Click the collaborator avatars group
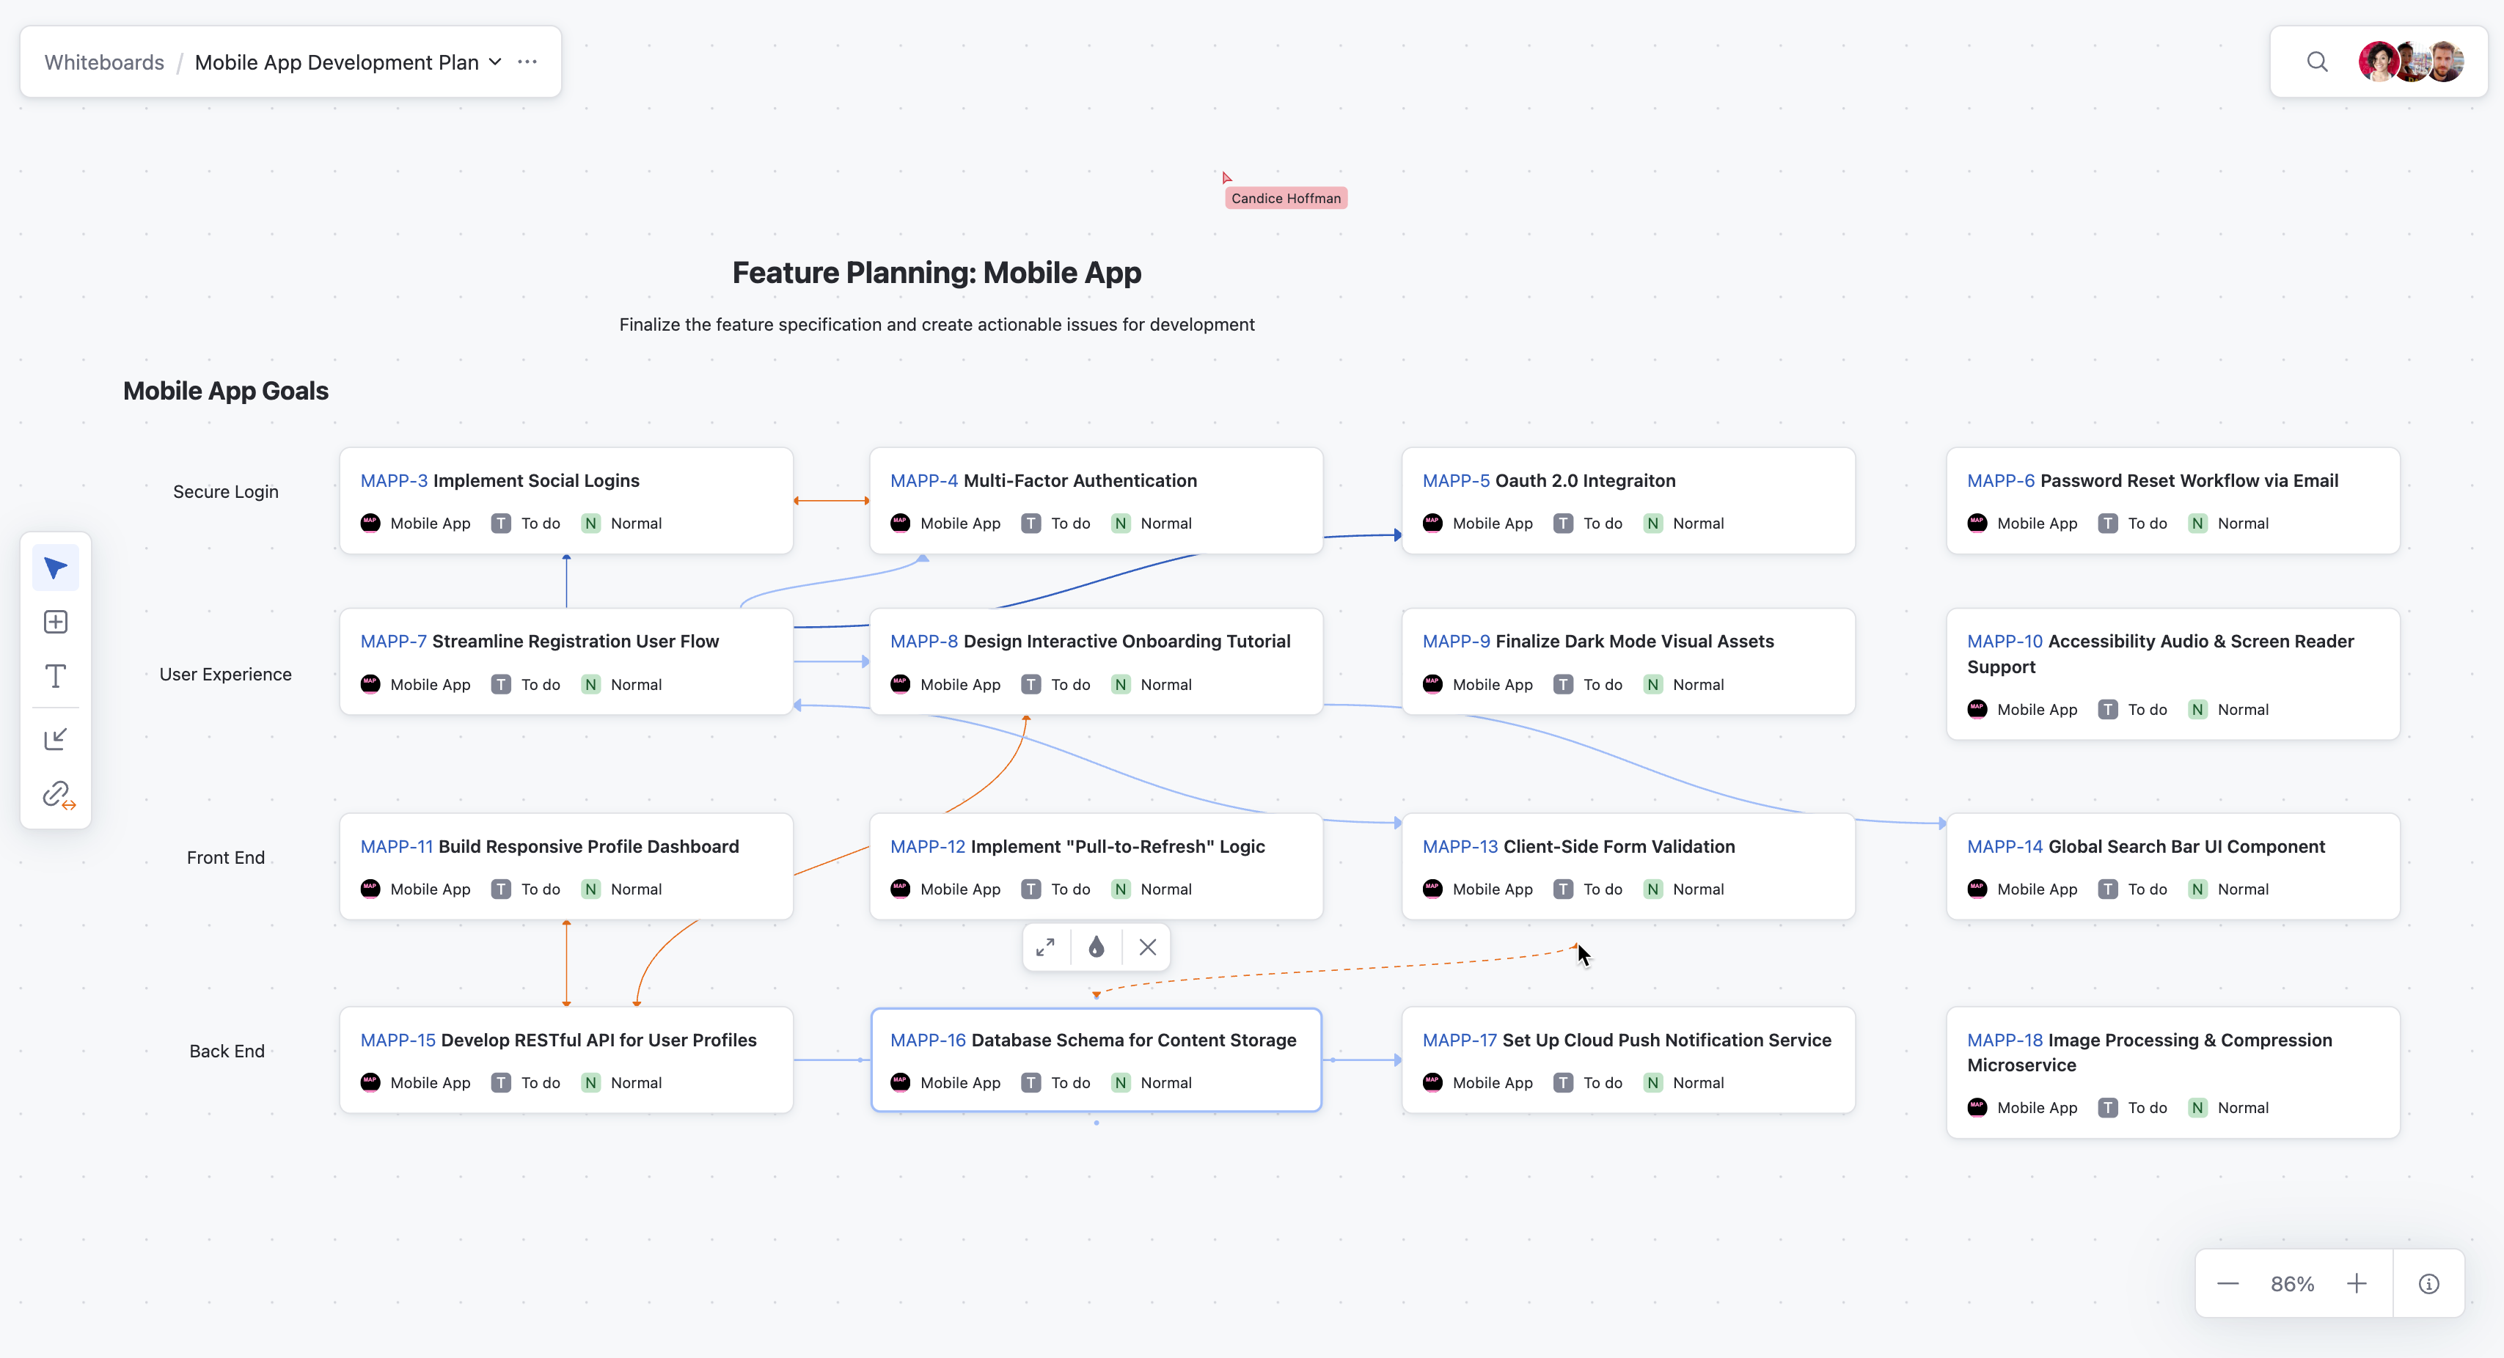 click(x=2411, y=62)
